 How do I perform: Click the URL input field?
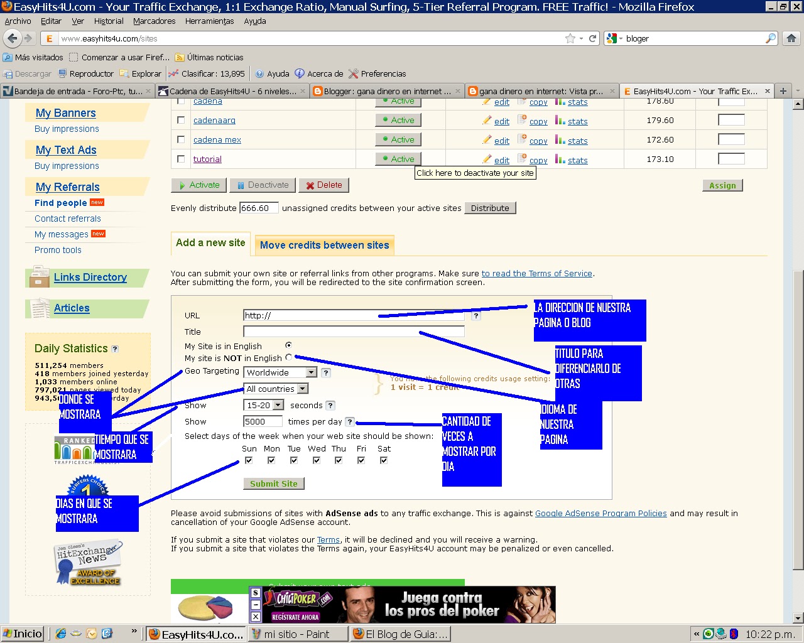pyautogui.click(x=354, y=315)
